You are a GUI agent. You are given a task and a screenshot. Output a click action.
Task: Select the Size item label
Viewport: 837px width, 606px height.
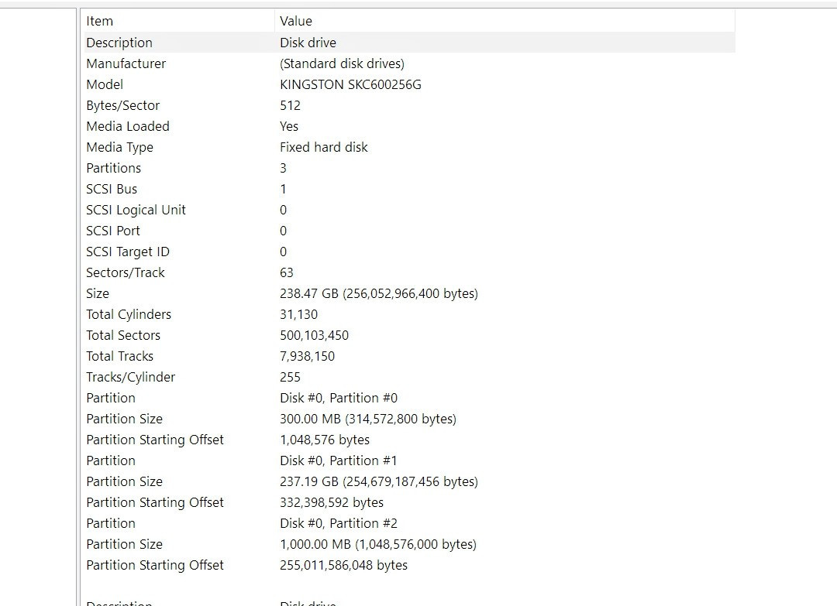coord(97,293)
